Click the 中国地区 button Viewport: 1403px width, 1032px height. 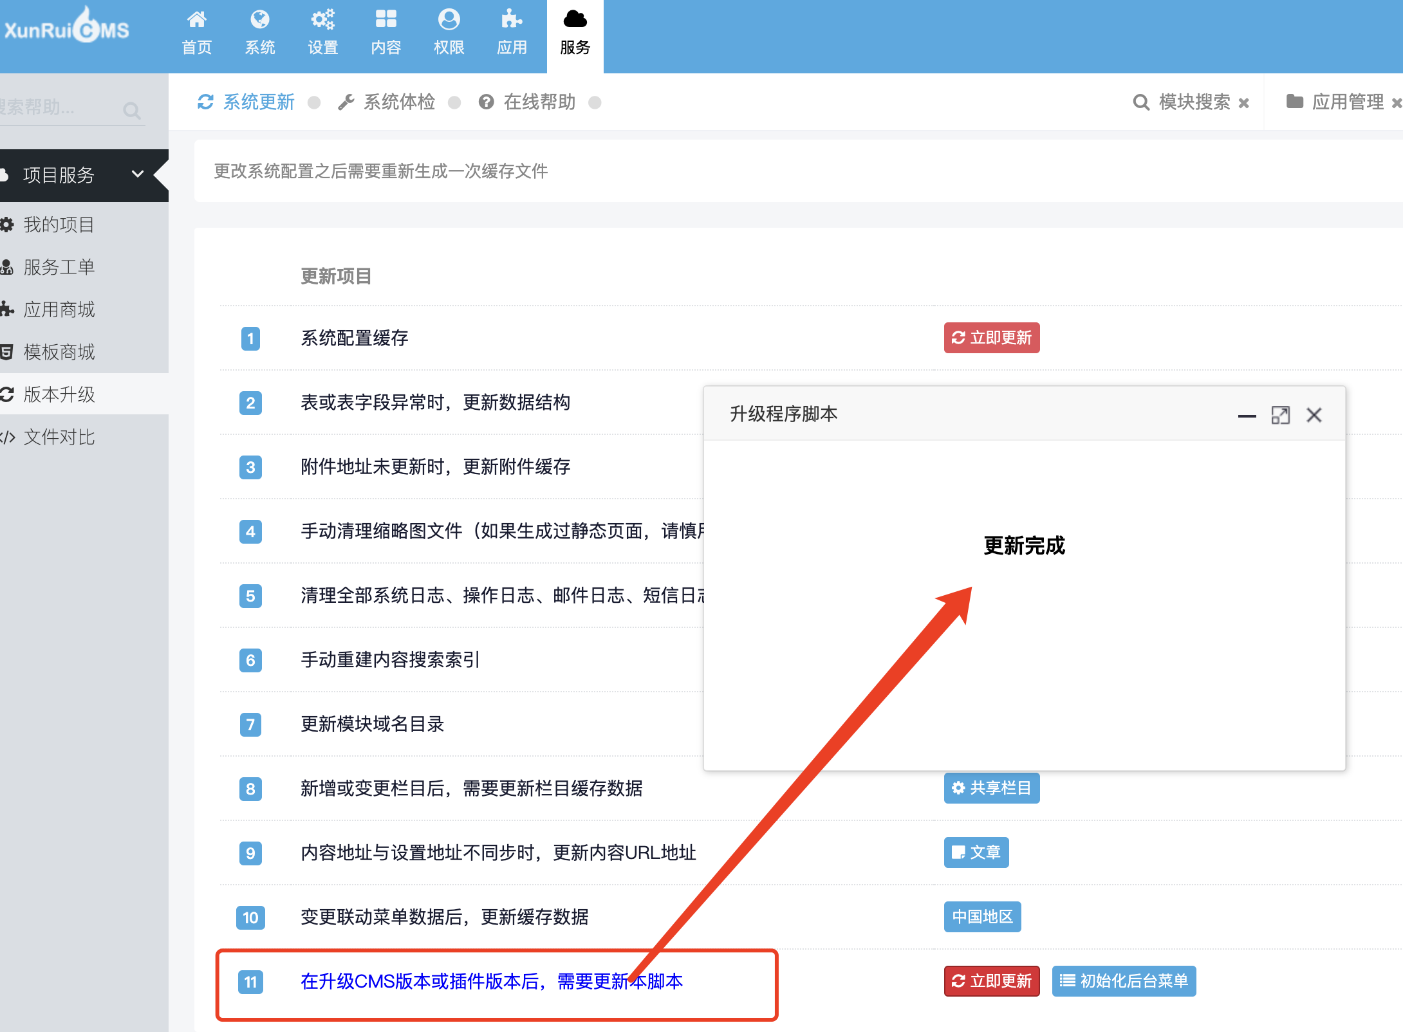982,917
